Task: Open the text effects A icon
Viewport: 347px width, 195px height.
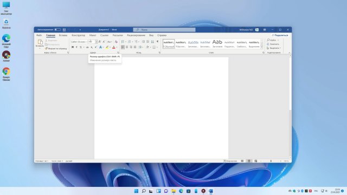Action: coord(101,47)
